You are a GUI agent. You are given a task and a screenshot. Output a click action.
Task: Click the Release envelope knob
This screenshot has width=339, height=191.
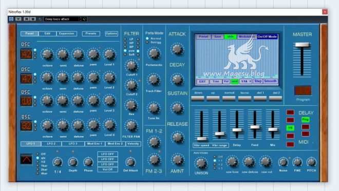coord(178,138)
